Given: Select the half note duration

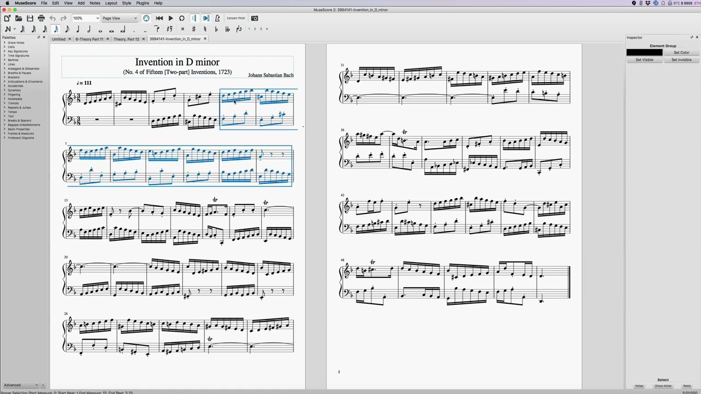Looking at the screenshot, I should (x=89, y=29).
